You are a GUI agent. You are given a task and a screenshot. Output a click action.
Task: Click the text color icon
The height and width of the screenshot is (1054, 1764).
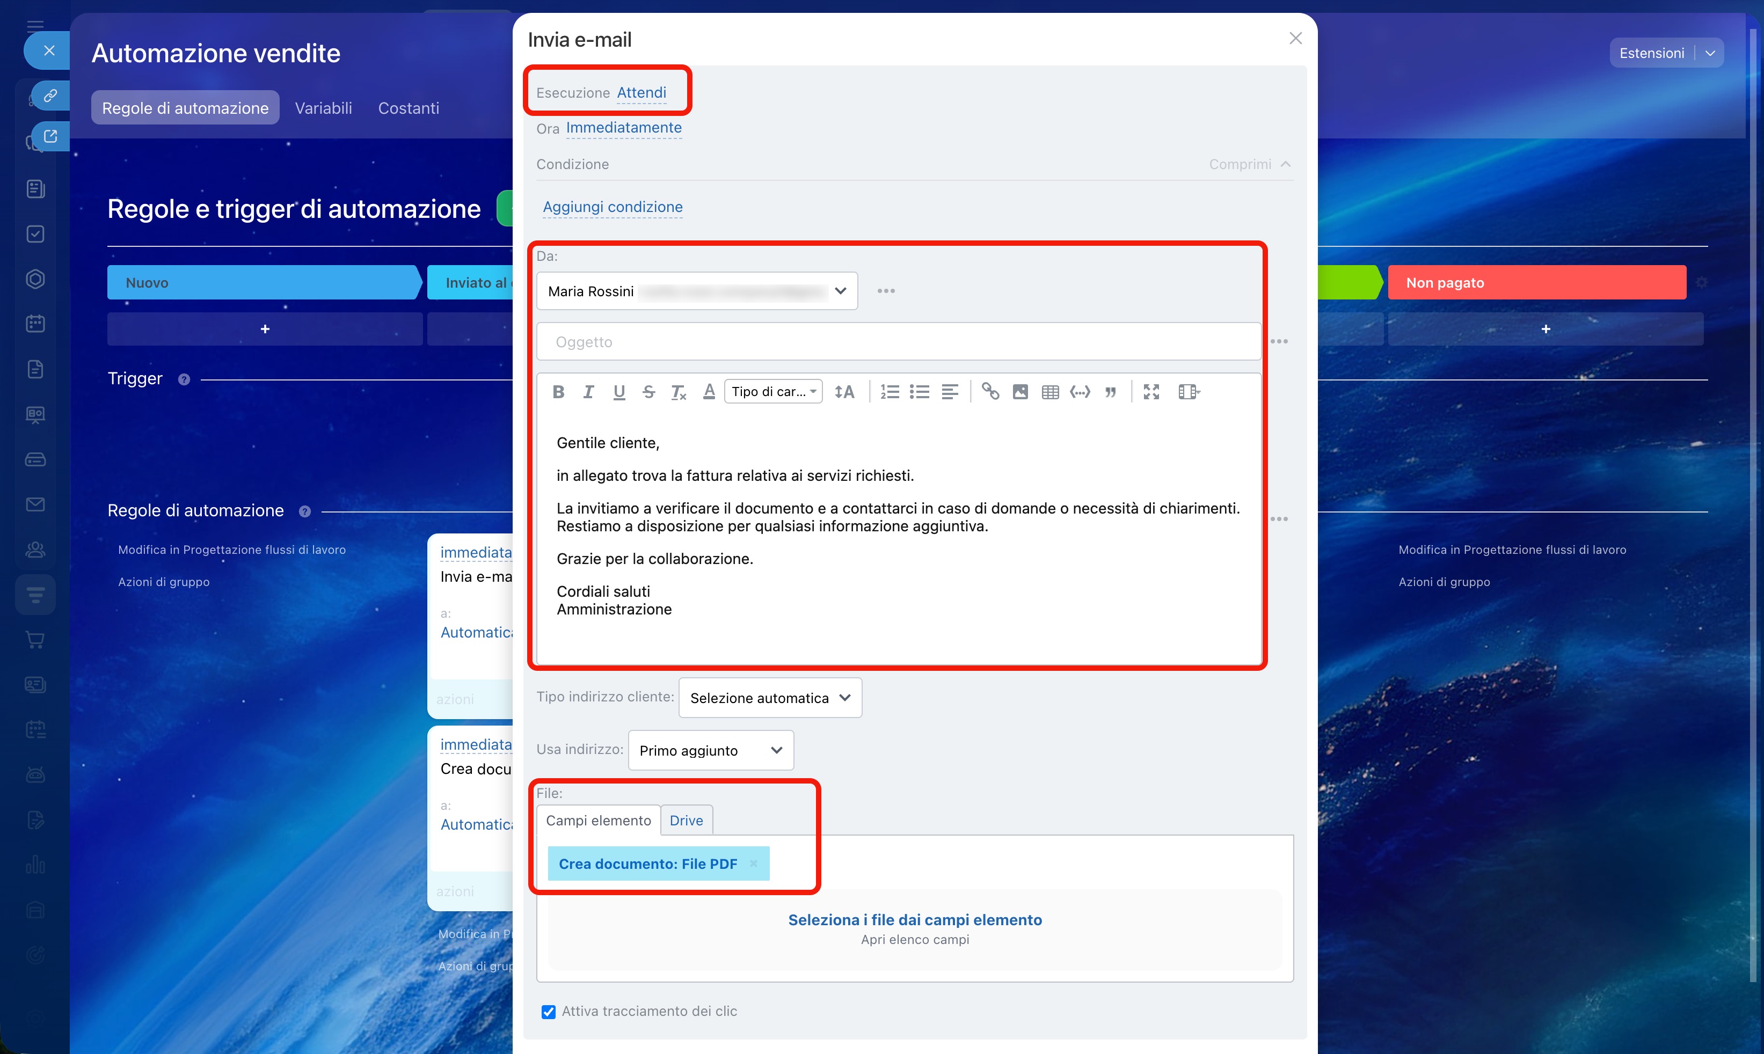click(x=709, y=392)
